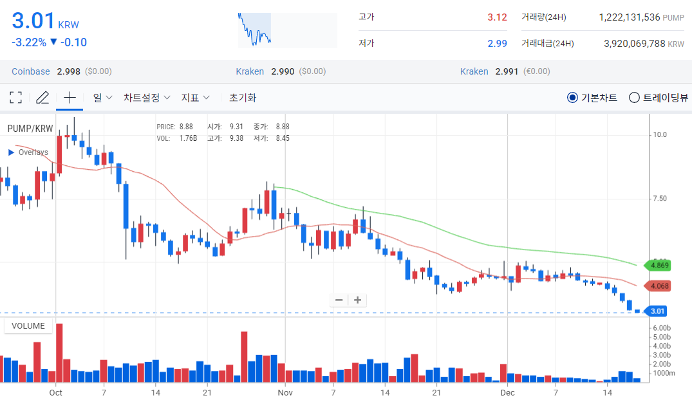
Task: Click 초기화 to reset chart
Action: pos(243,98)
